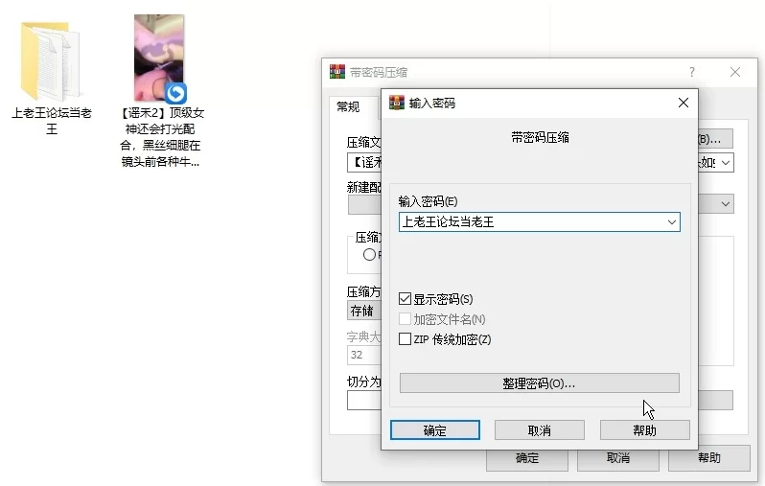The image size is (765, 486).
Task: Toggle the 加密文件名(N) checkbox
Action: coord(405,318)
